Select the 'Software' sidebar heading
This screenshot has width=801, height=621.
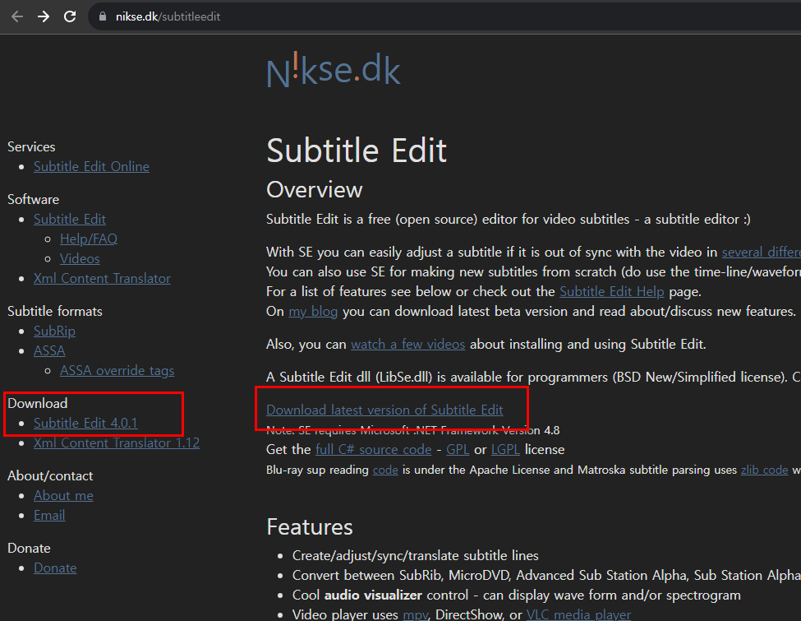point(33,200)
